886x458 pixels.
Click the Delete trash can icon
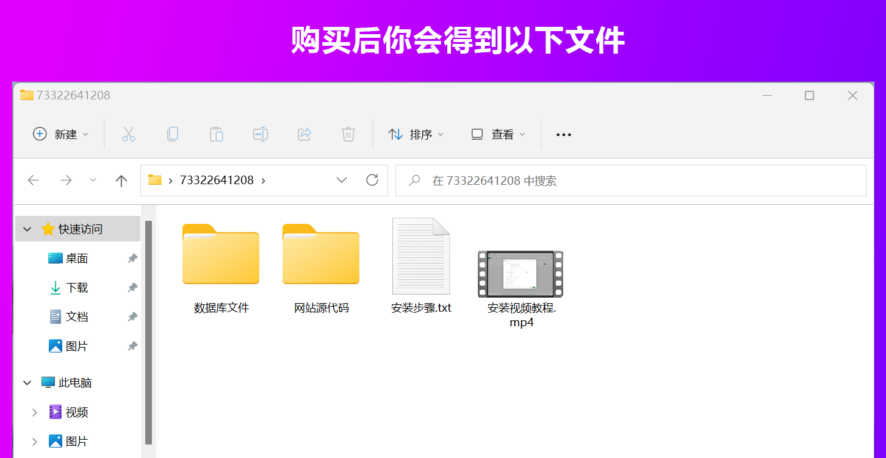click(x=348, y=134)
